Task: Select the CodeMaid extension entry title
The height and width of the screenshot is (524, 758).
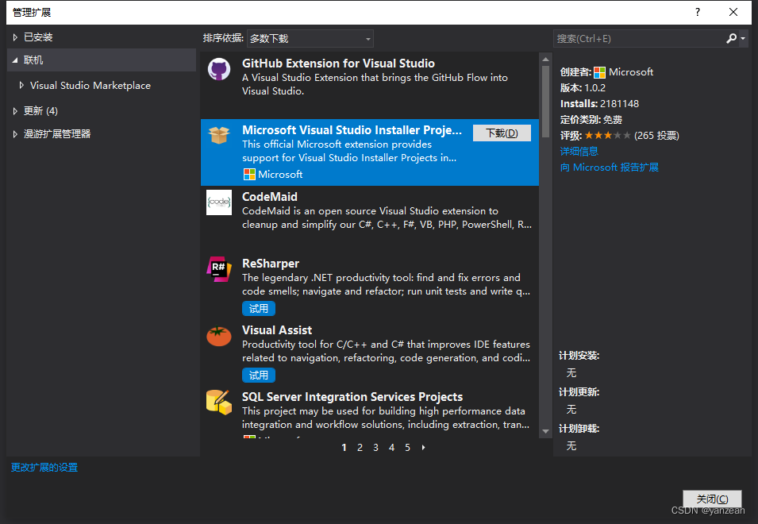Action: [x=270, y=197]
